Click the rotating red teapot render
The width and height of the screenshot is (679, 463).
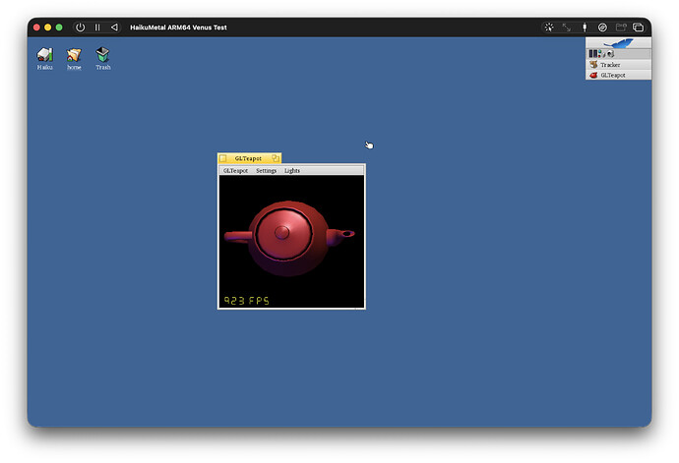[287, 238]
